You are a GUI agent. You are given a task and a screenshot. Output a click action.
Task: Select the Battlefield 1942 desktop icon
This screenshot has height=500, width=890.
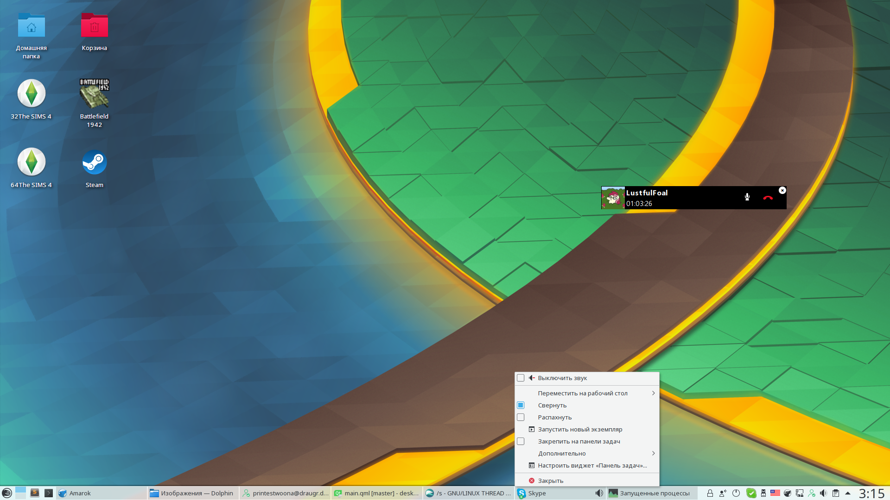(x=94, y=103)
